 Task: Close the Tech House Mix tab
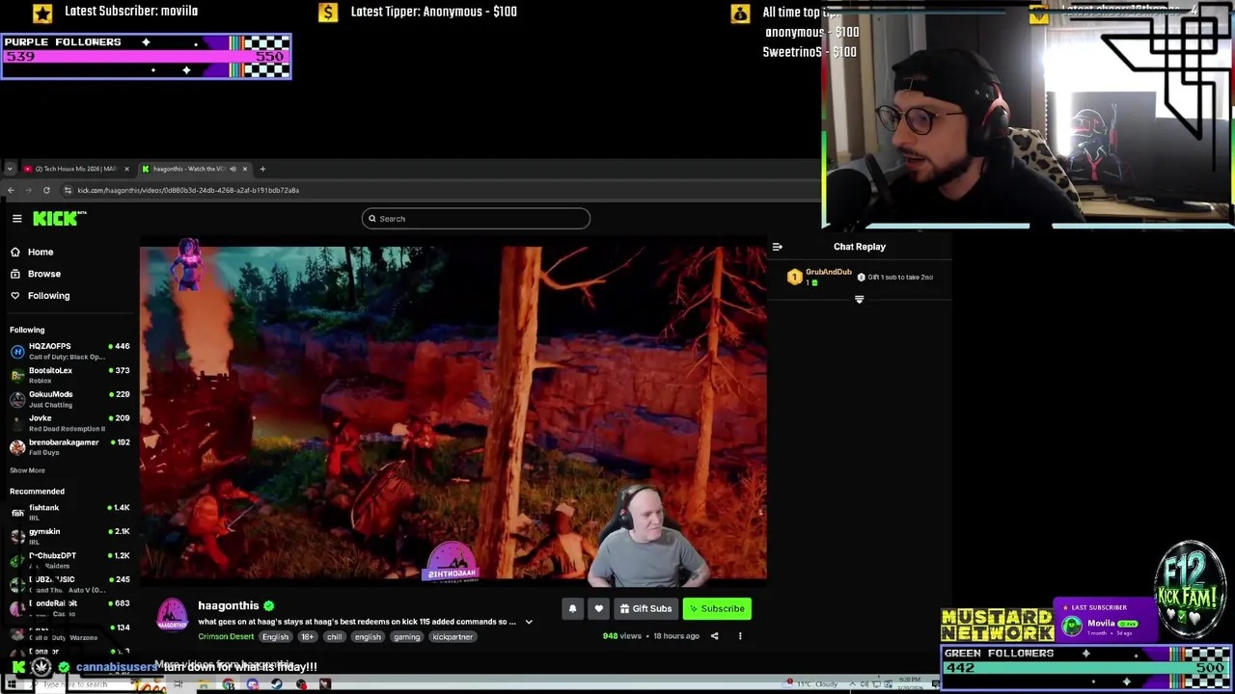(126, 169)
